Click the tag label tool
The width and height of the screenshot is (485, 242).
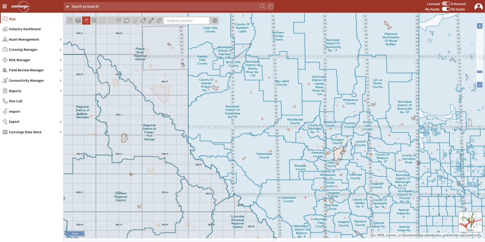click(x=143, y=21)
